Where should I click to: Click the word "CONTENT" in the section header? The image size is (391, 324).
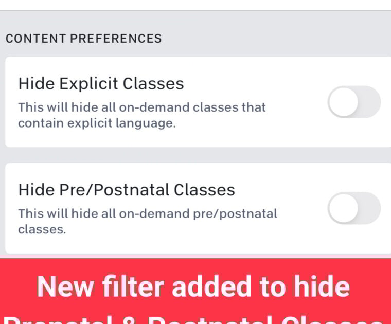point(35,39)
